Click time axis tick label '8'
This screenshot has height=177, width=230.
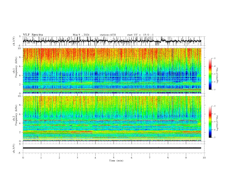[x=168, y=158]
